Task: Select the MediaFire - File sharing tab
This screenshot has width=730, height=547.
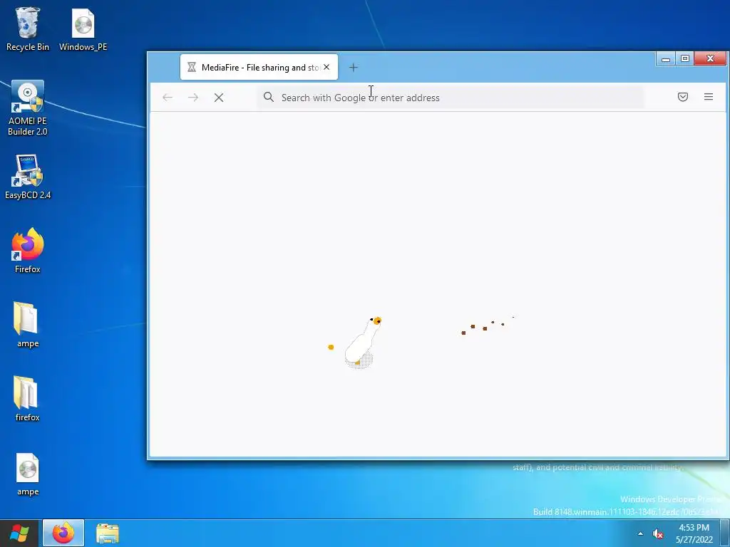Action: click(259, 67)
